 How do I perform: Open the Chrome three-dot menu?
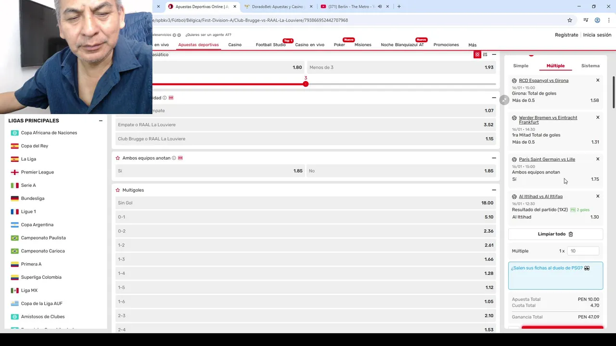609,20
